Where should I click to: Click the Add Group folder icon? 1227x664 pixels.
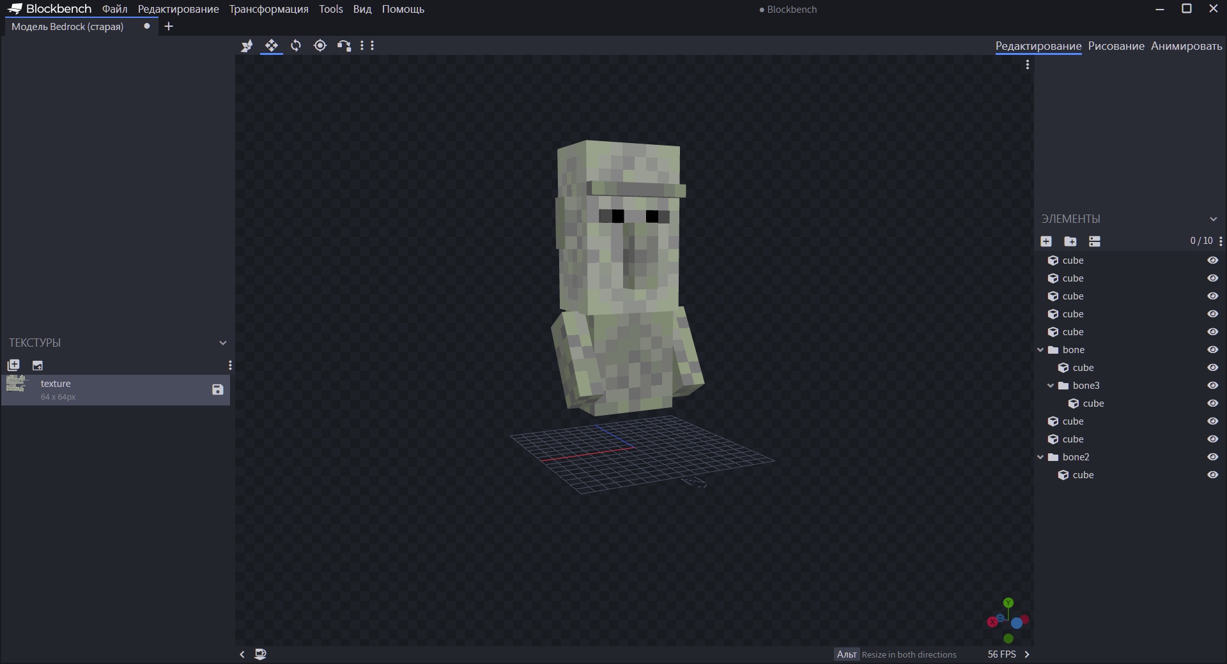pos(1070,241)
